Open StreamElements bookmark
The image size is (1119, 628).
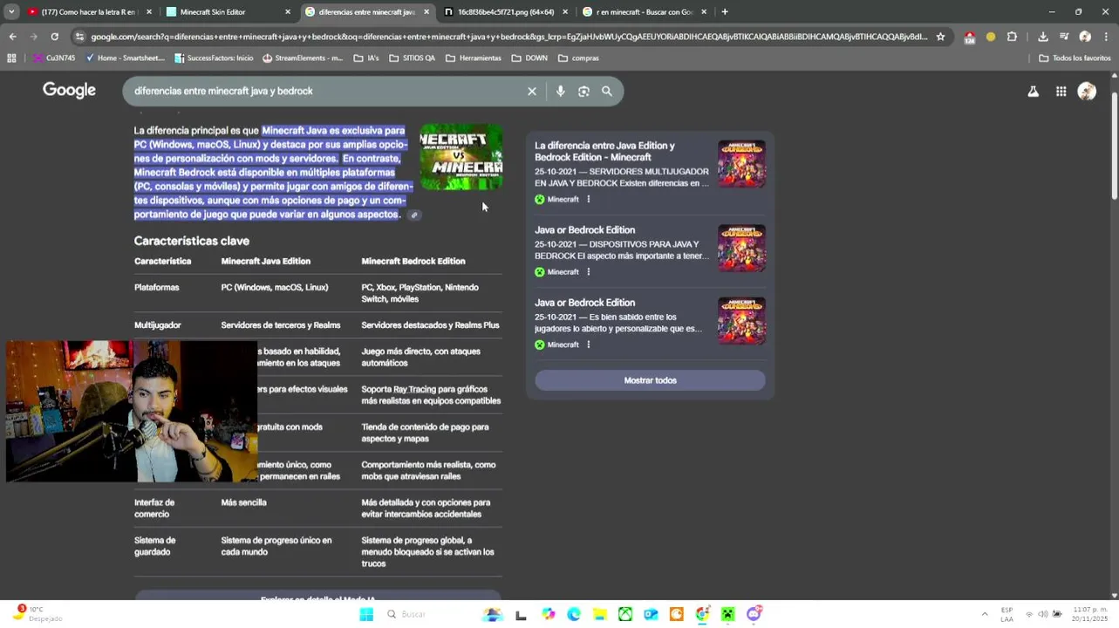pos(303,58)
